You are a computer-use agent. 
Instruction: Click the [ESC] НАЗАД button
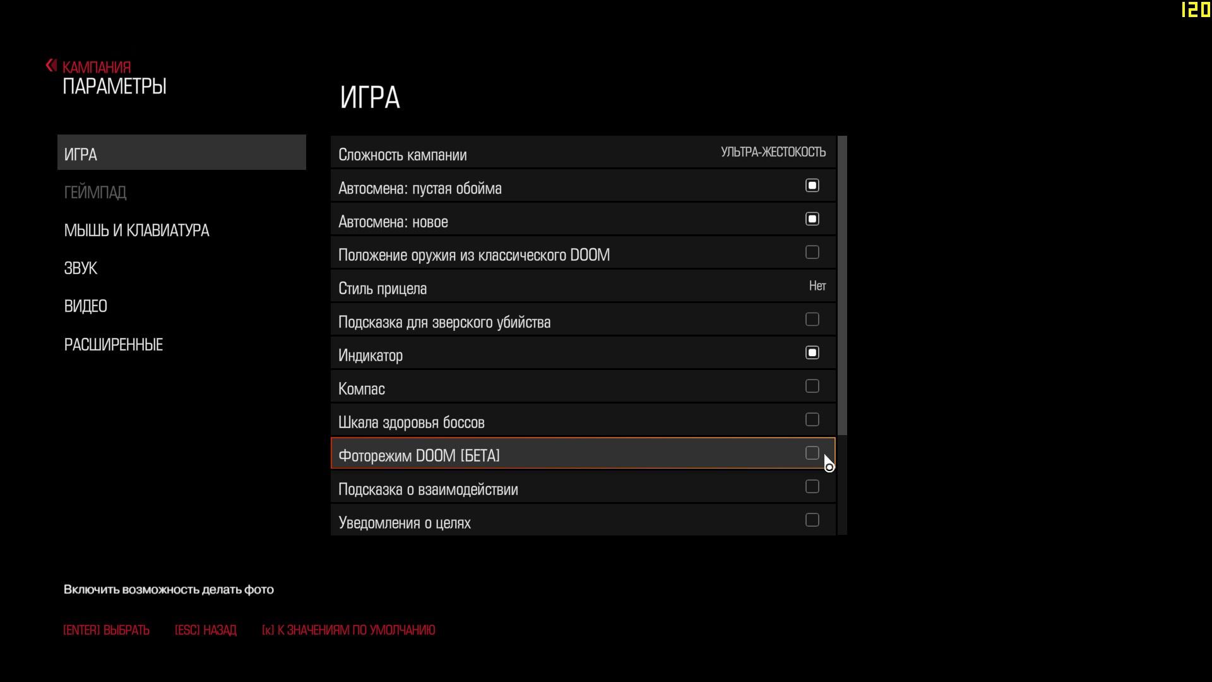click(206, 630)
